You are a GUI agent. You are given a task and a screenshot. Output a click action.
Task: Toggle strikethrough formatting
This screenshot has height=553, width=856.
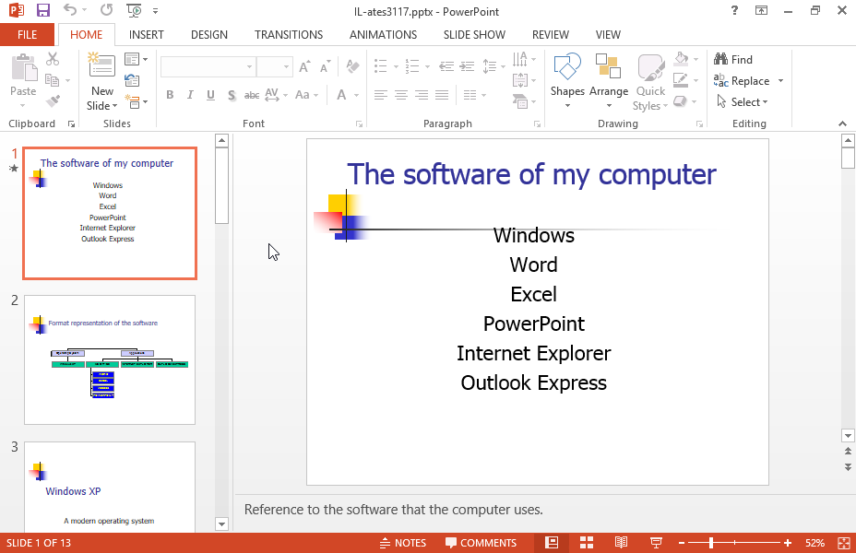[252, 95]
